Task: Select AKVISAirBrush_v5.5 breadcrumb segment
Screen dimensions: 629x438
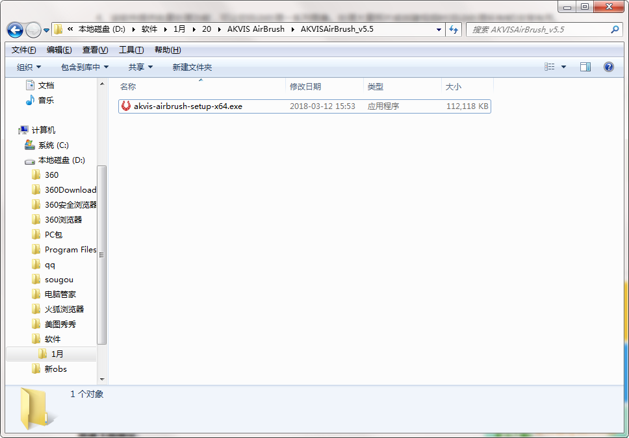Action: coord(337,29)
